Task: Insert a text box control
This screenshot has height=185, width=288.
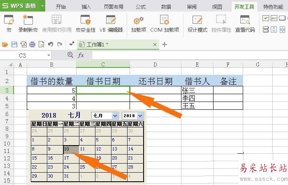Action: [x=274, y=18]
